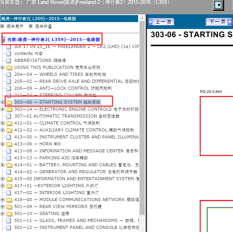This screenshot has width=233, height=232.
Task: Expand 413-06 HORN tree node
Action: pos(2,144)
